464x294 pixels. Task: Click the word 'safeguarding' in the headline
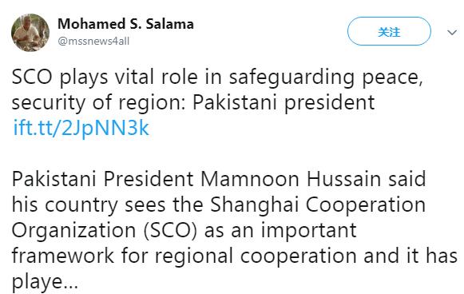click(x=291, y=77)
